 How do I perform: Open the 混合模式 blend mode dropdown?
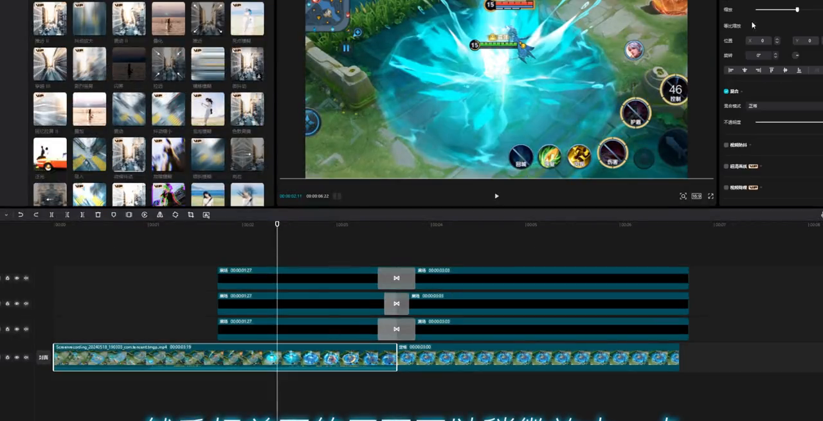(x=784, y=105)
